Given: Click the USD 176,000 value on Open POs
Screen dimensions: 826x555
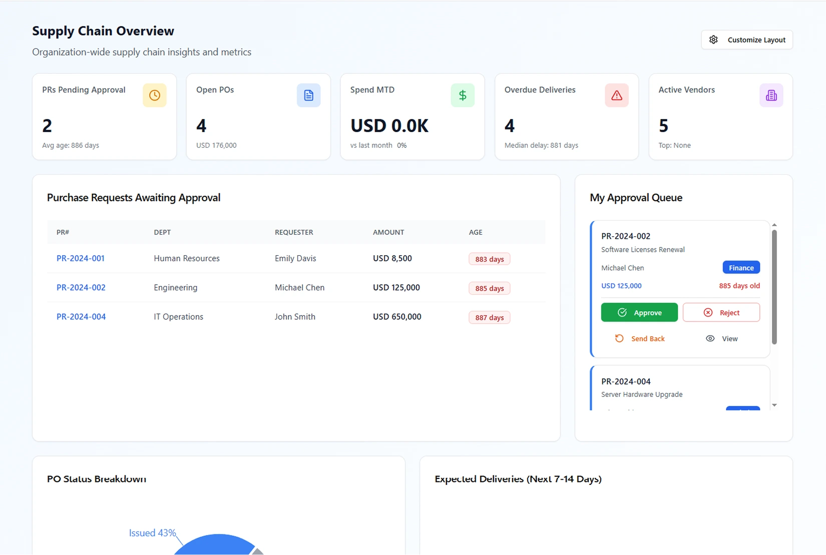Looking at the screenshot, I should (216, 145).
